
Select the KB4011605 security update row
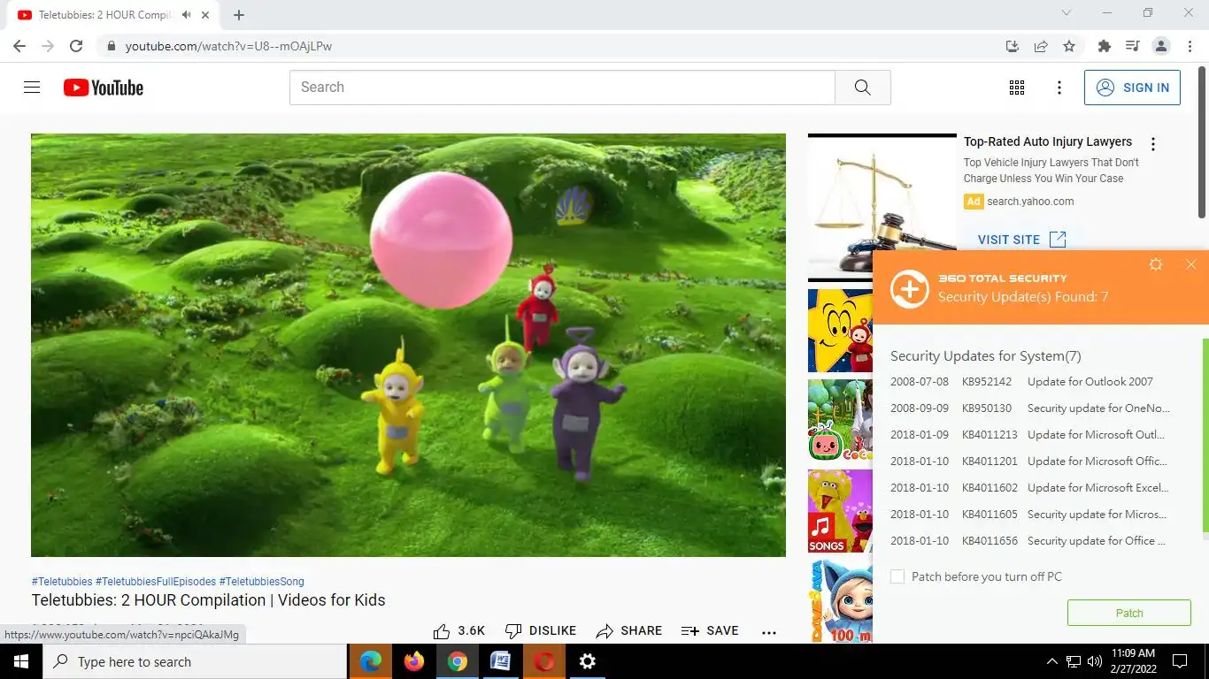1031,515
